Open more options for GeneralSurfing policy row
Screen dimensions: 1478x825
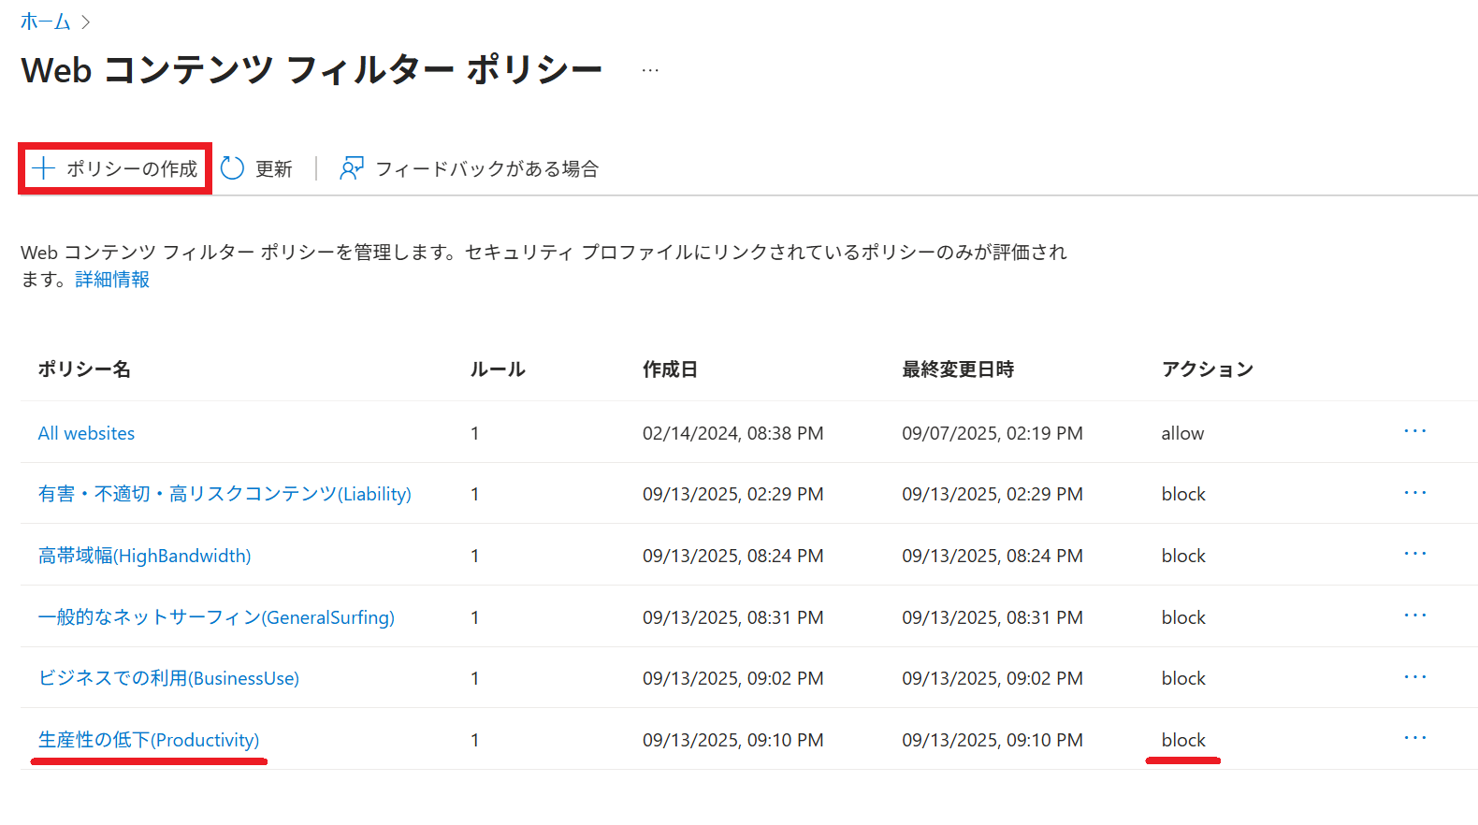(1415, 615)
